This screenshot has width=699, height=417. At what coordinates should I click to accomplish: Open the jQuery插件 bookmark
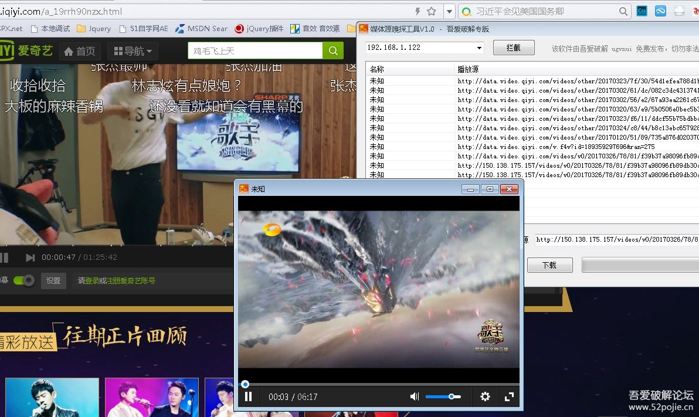(259, 29)
